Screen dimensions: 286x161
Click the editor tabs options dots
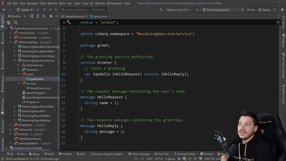[278, 16]
